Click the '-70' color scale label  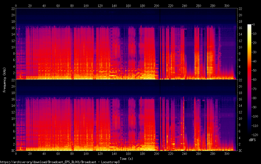point(254,89)
